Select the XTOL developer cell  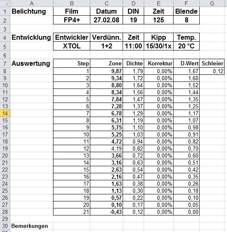pyautogui.click(x=72, y=46)
